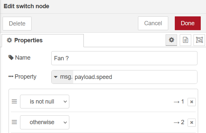Click into the 'payload.speed' property field
206x133 pixels.
(135, 77)
